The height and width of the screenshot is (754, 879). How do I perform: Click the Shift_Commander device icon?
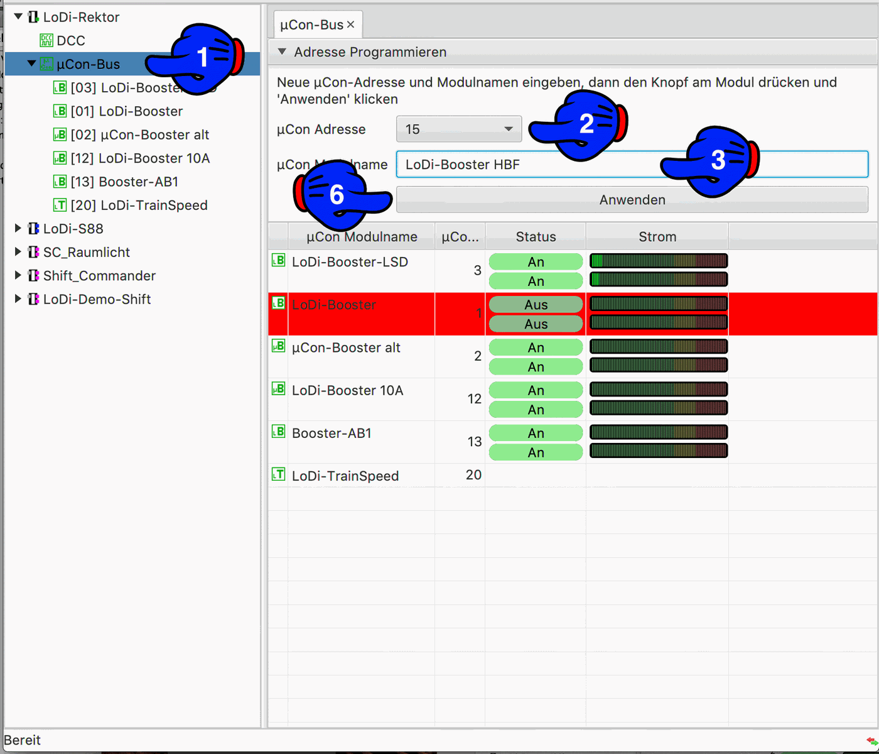click(33, 276)
